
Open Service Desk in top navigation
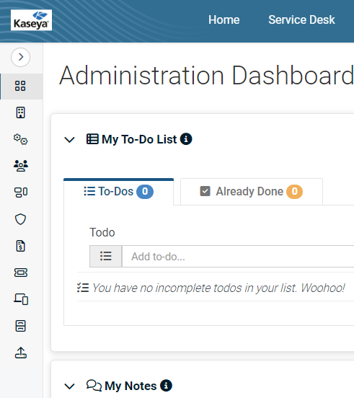click(301, 19)
